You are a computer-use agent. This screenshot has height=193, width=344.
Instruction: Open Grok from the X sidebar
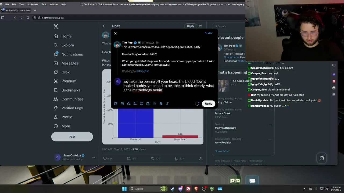click(62, 72)
